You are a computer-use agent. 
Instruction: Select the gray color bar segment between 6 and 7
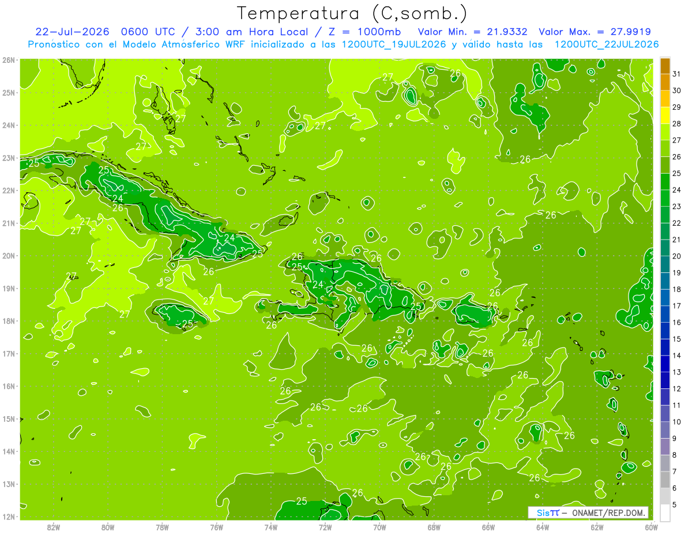665,480
